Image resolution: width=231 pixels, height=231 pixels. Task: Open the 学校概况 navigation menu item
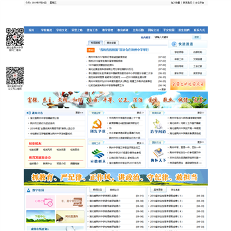46,30
